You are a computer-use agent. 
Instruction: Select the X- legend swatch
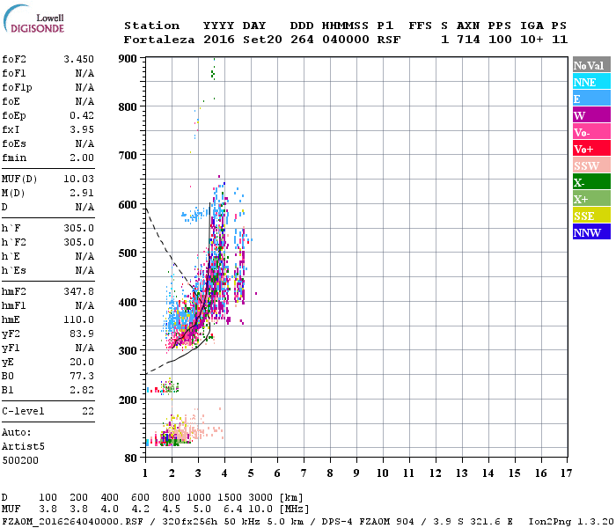tap(591, 182)
